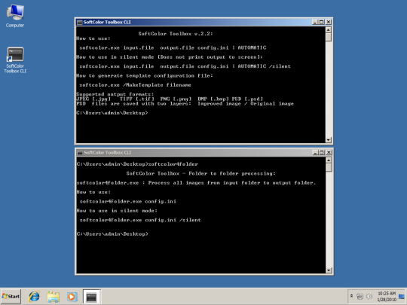Image resolution: width=407 pixels, height=305 pixels.
Task: Select the SoftColor Toolbox CLI desktop shortcut
Action: (x=15, y=60)
